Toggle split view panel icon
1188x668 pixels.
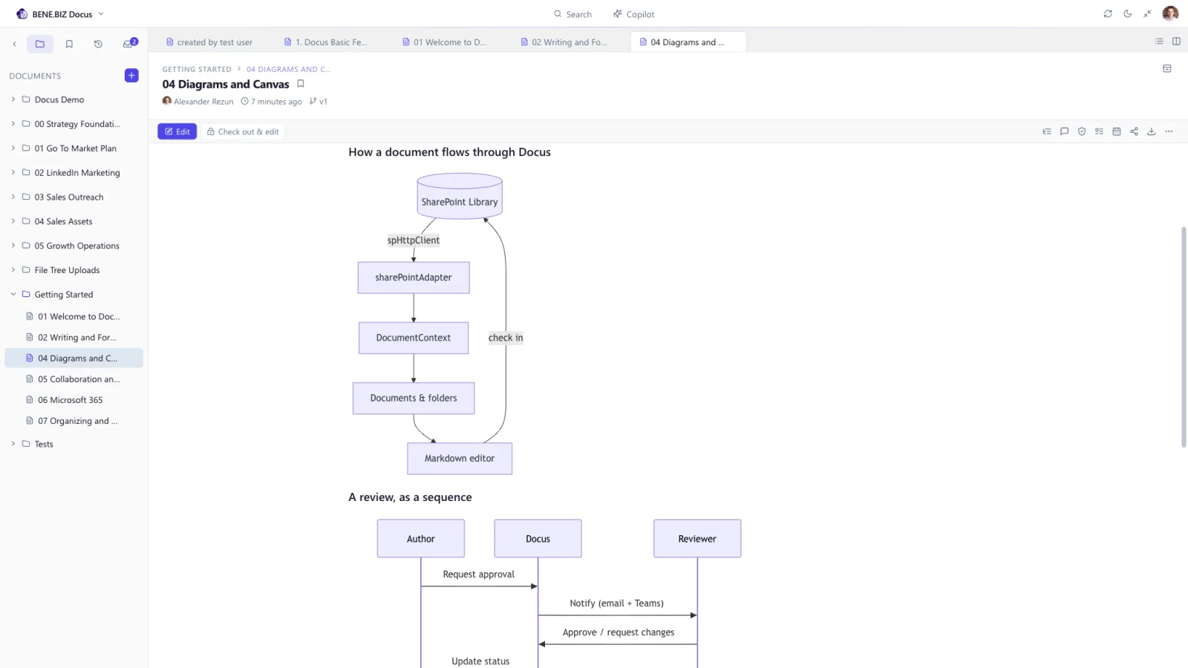click(1176, 42)
